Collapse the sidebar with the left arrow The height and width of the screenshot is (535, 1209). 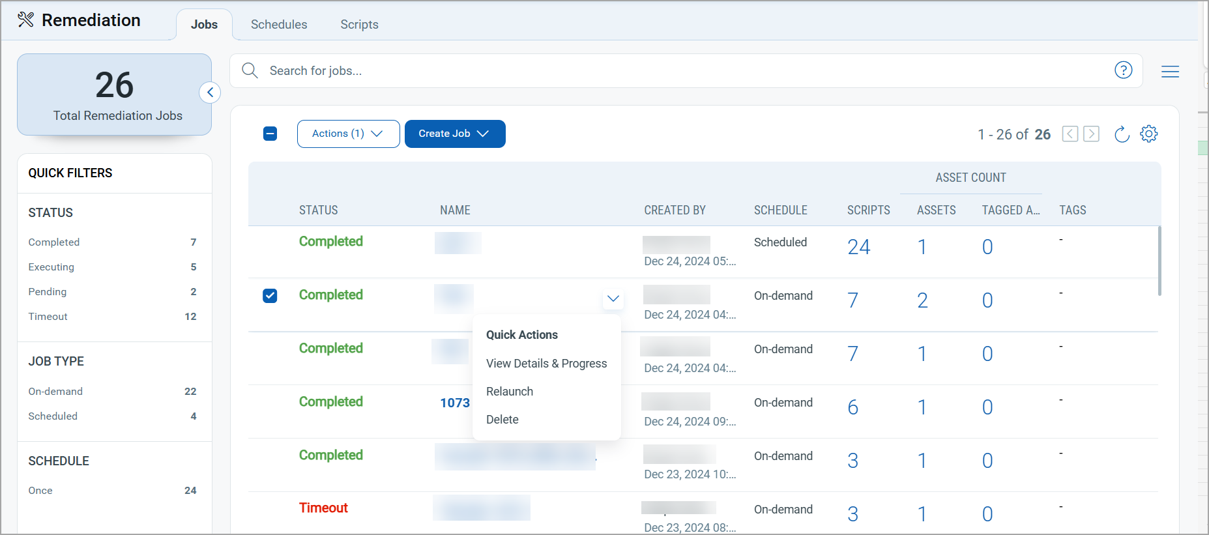[210, 93]
